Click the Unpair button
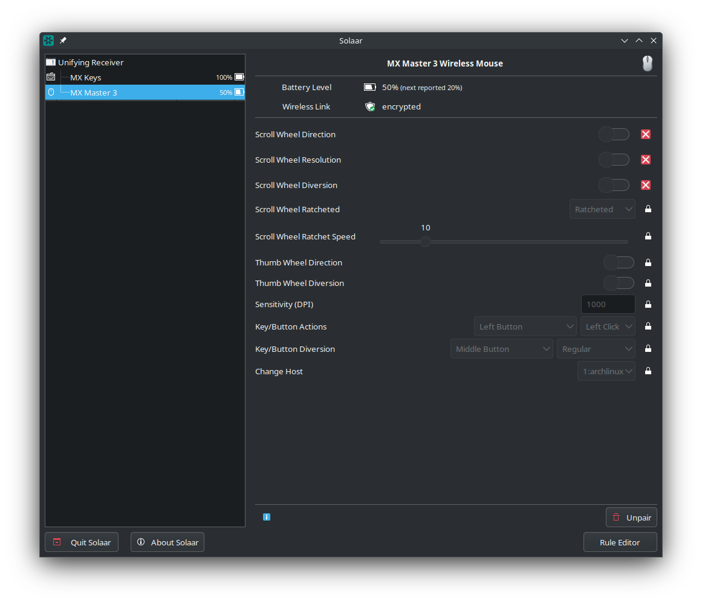The image size is (702, 604). coord(631,518)
